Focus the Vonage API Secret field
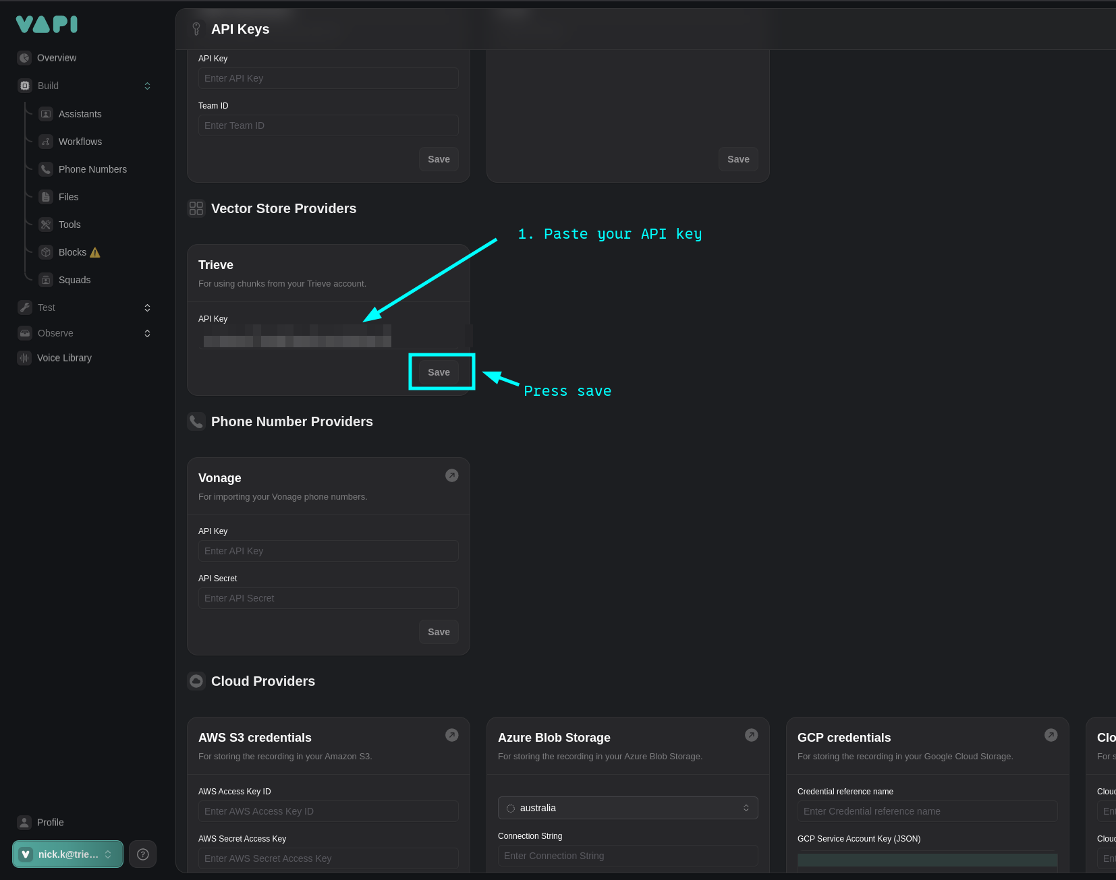Viewport: 1116px width, 880px height. [329, 598]
